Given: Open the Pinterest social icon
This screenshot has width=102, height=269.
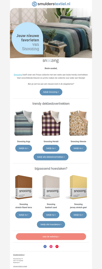Looking at the screenshot, I should pos(57,246).
